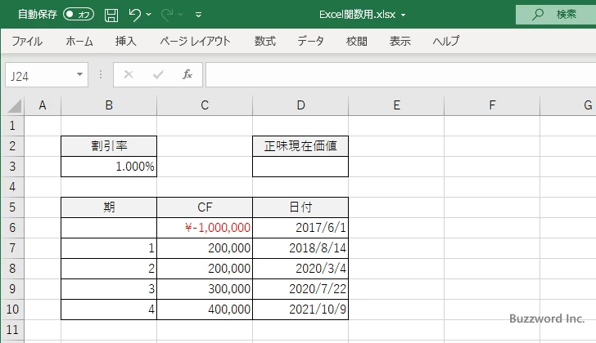Select the cell containing 1.000%
Screen dimensions: 596x343
point(109,167)
